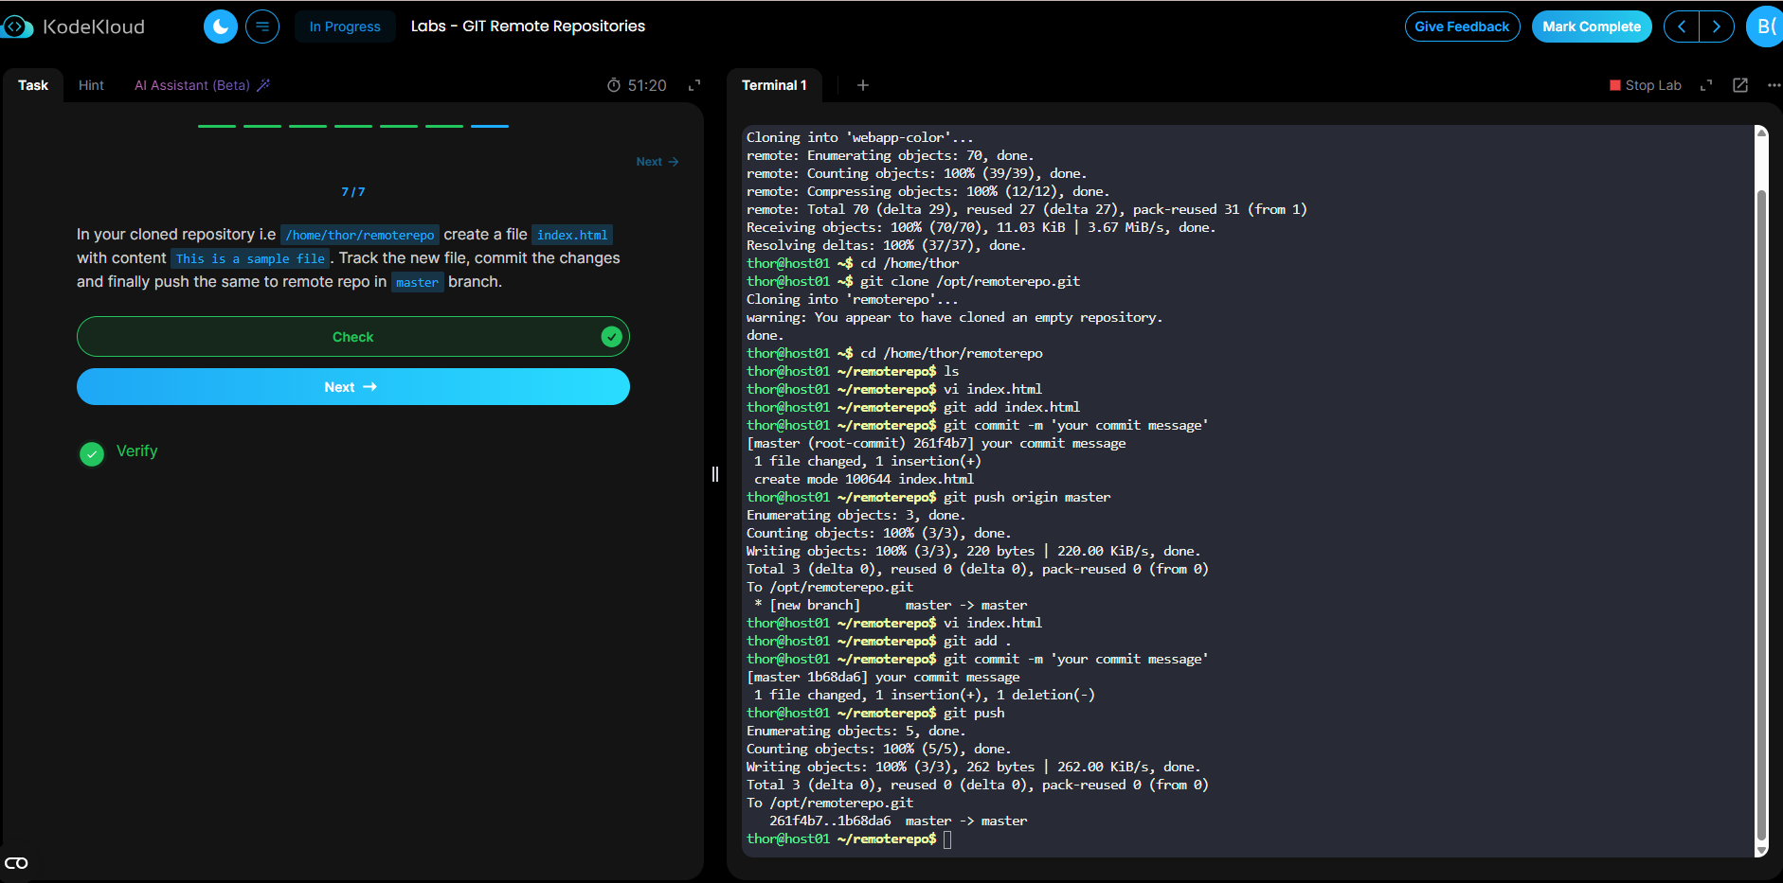This screenshot has width=1783, height=883.
Task: Click Give Feedback
Action: (1462, 26)
